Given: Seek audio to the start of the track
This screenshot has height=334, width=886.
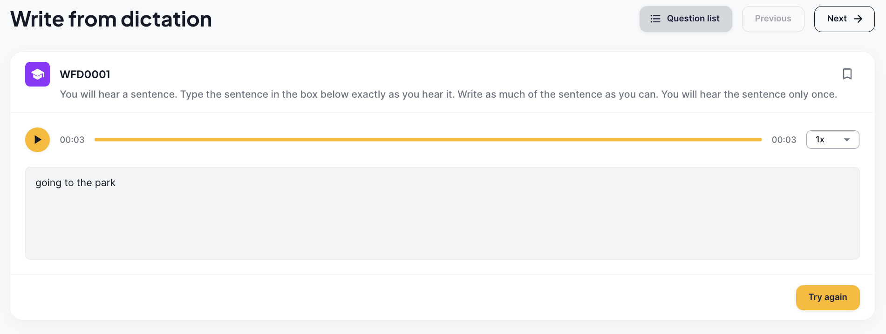Looking at the screenshot, I should pyautogui.click(x=95, y=140).
